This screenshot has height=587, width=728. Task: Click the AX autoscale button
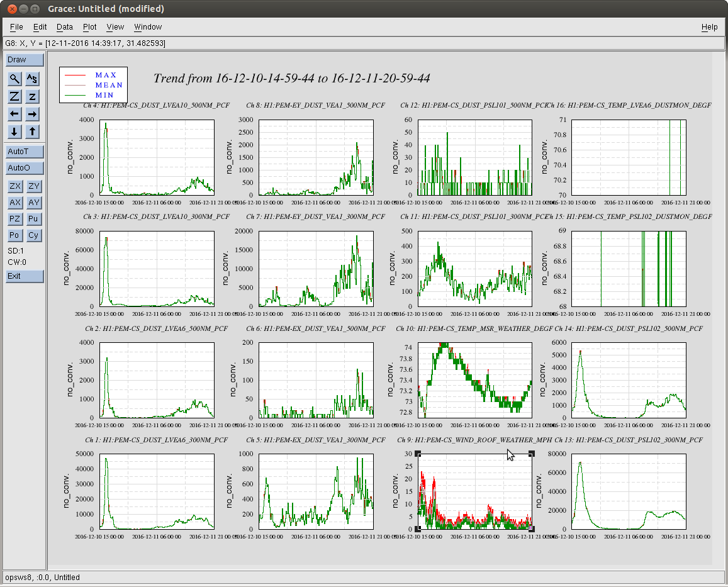pos(15,203)
